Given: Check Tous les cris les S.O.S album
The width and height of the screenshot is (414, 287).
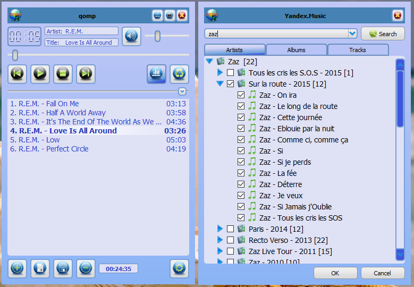Looking at the screenshot, I should pos(230,73).
